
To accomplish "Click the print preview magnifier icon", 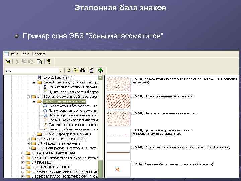I will click(40, 62).
